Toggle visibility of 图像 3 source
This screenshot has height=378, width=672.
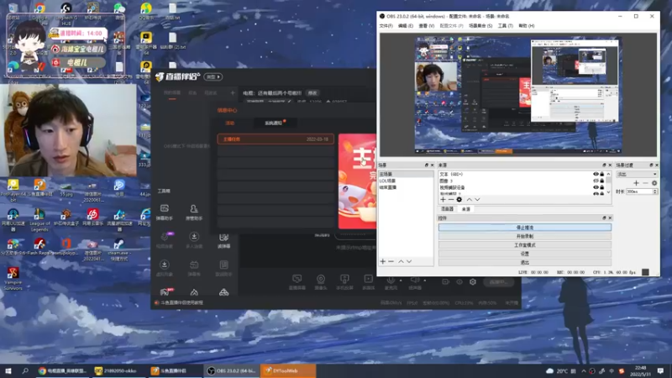[x=596, y=181]
